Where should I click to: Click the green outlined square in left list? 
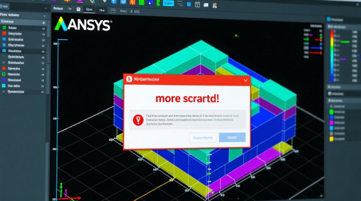pyautogui.click(x=4, y=74)
